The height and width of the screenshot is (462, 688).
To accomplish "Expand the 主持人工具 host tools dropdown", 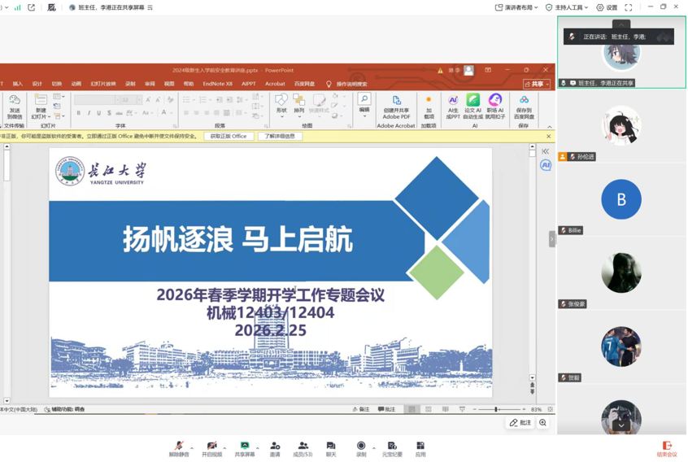I will [567, 7].
